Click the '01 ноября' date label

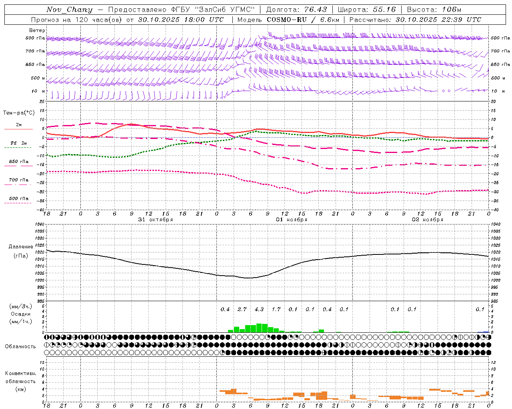[292, 219]
